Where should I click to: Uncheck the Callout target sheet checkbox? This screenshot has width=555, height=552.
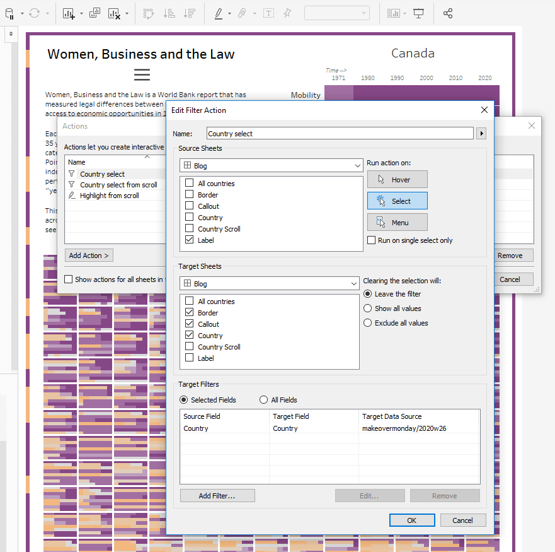click(190, 324)
